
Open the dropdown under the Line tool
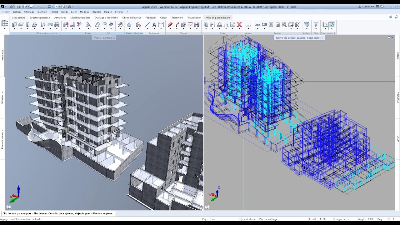pyautogui.click(x=147, y=29)
